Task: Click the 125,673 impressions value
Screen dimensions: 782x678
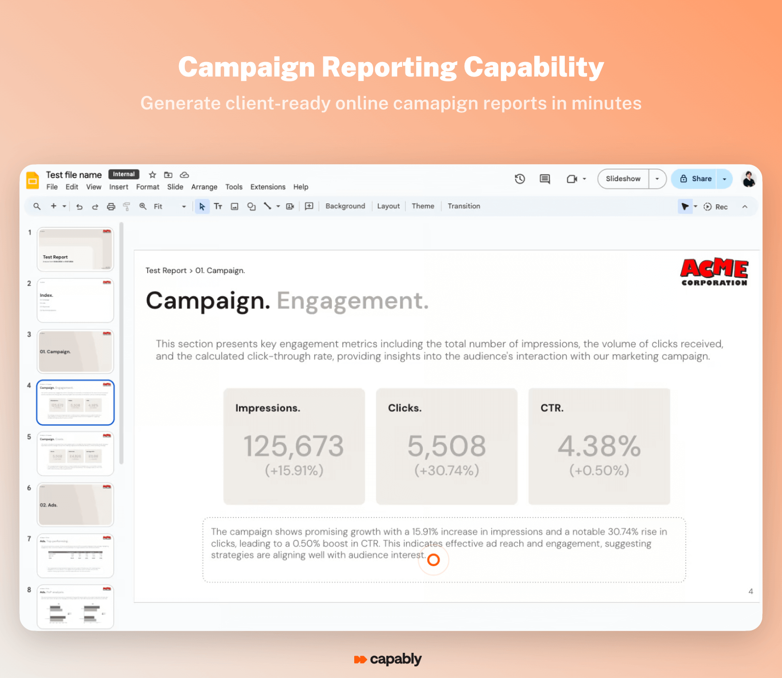Action: pyautogui.click(x=294, y=446)
